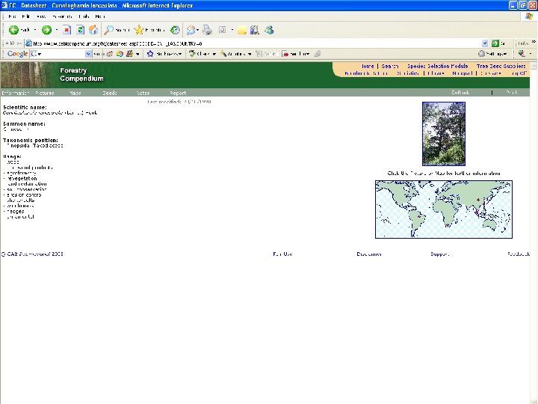The width and height of the screenshot is (538, 404).
Task: Open the yellow Discuss note icon
Action: tap(242, 30)
